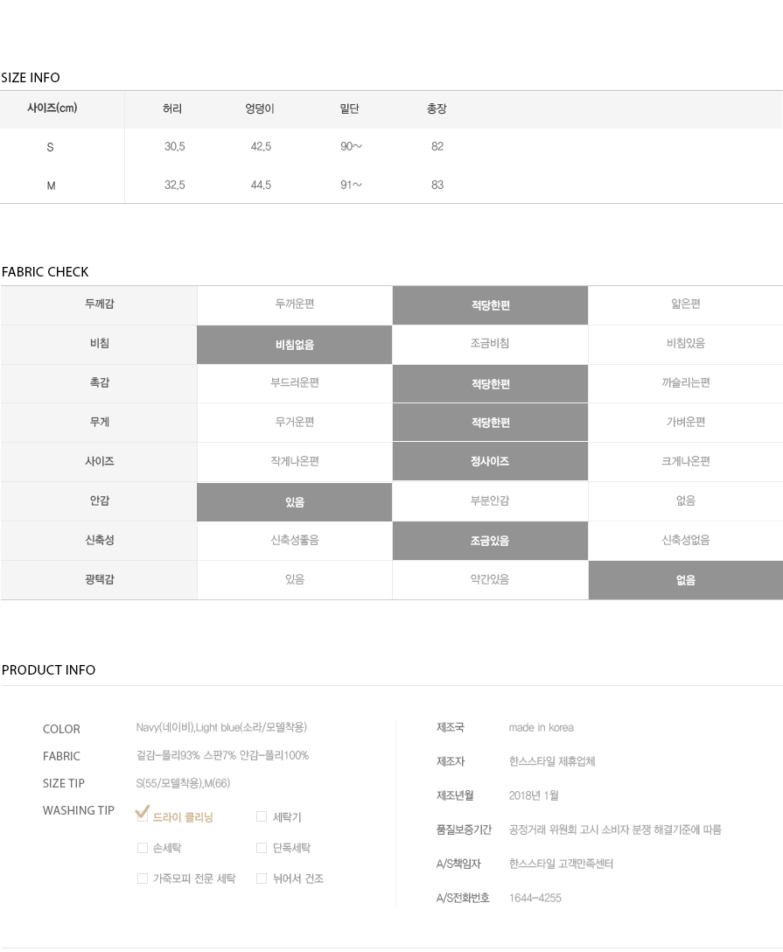Image resolution: width=783 pixels, height=952 pixels.
Task: Click highlighted 적당한편 in 촉감 row
Action: click(491, 384)
